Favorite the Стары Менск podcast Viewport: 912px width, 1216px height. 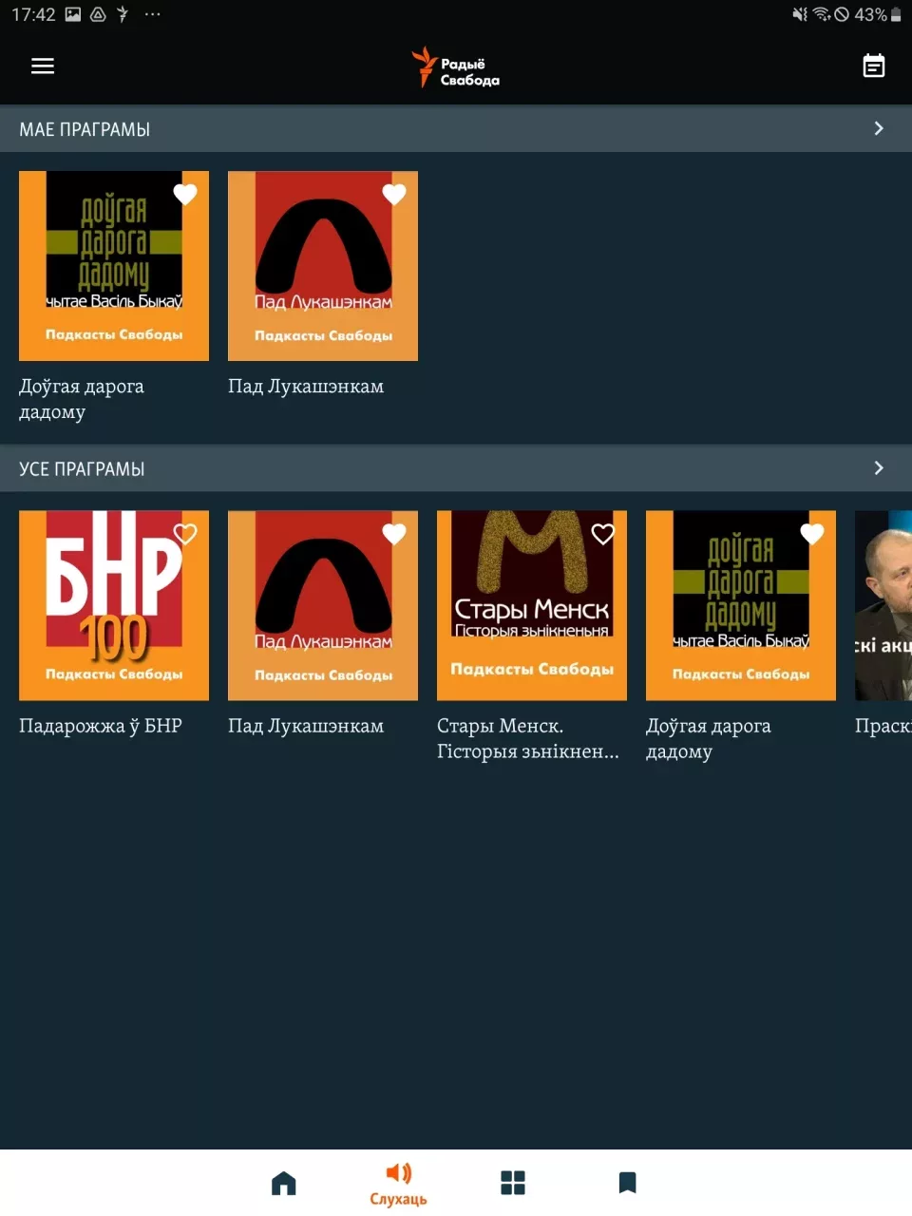click(x=603, y=534)
